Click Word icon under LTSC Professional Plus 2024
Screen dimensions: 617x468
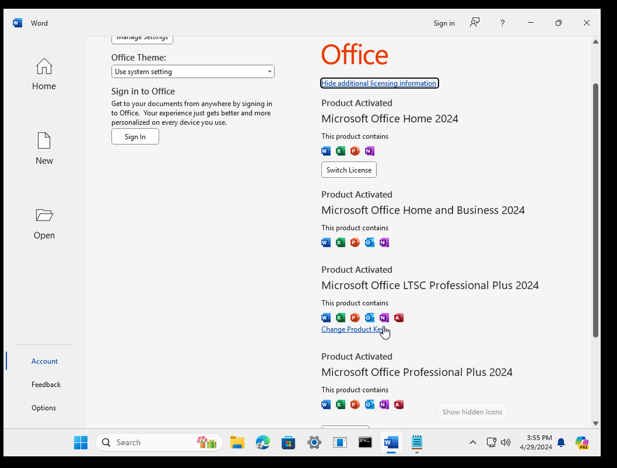326,318
